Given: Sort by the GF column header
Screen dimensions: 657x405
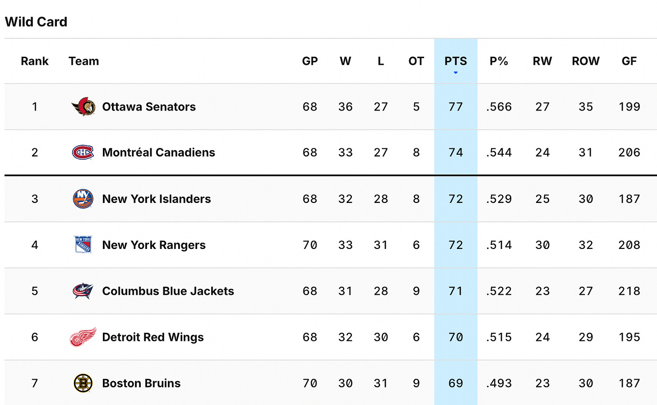Looking at the screenshot, I should [x=629, y=61].
